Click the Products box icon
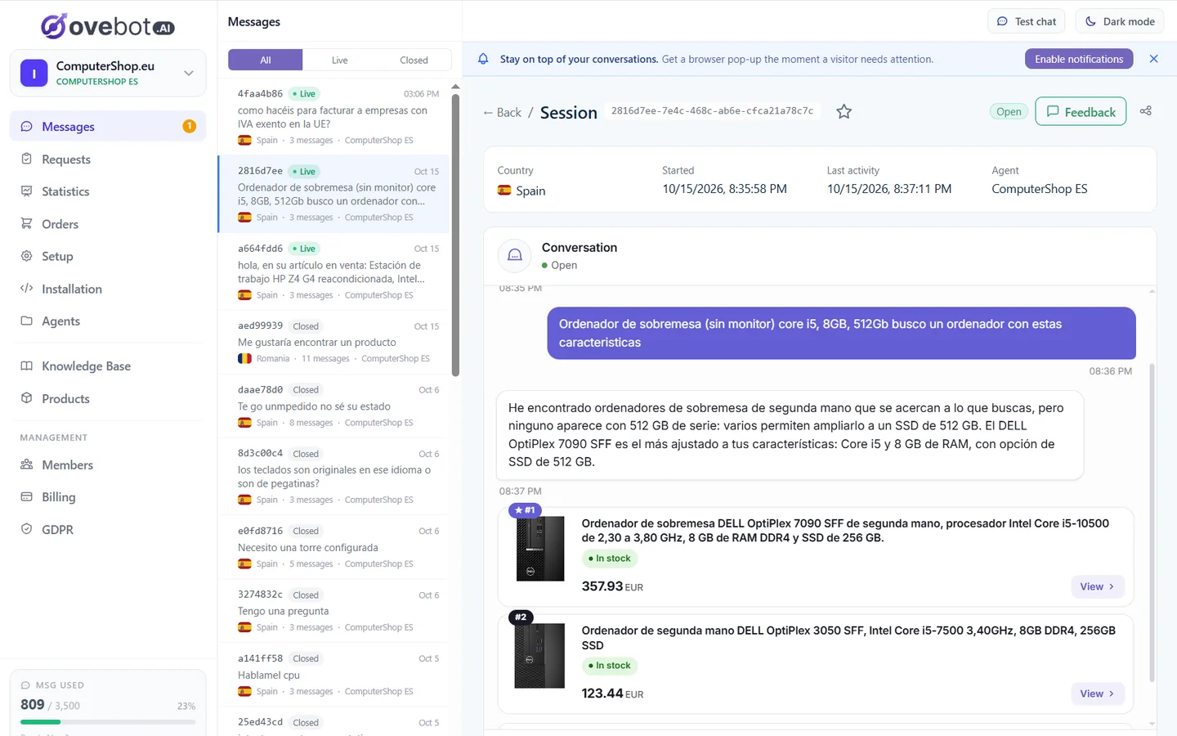This screenshot has height=736, width=1177. click(26, 398)
